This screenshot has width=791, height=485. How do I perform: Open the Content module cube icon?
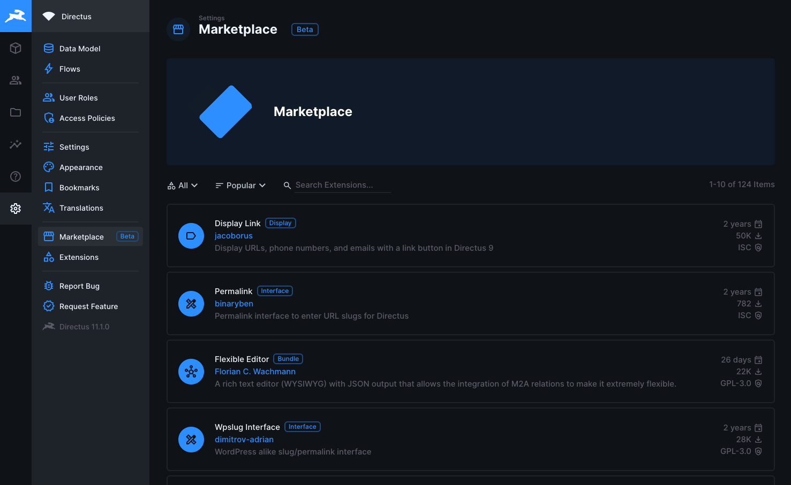(16, 48)
